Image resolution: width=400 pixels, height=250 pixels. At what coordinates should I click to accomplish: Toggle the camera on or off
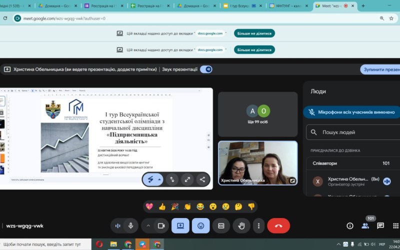(x=161, y=226)
